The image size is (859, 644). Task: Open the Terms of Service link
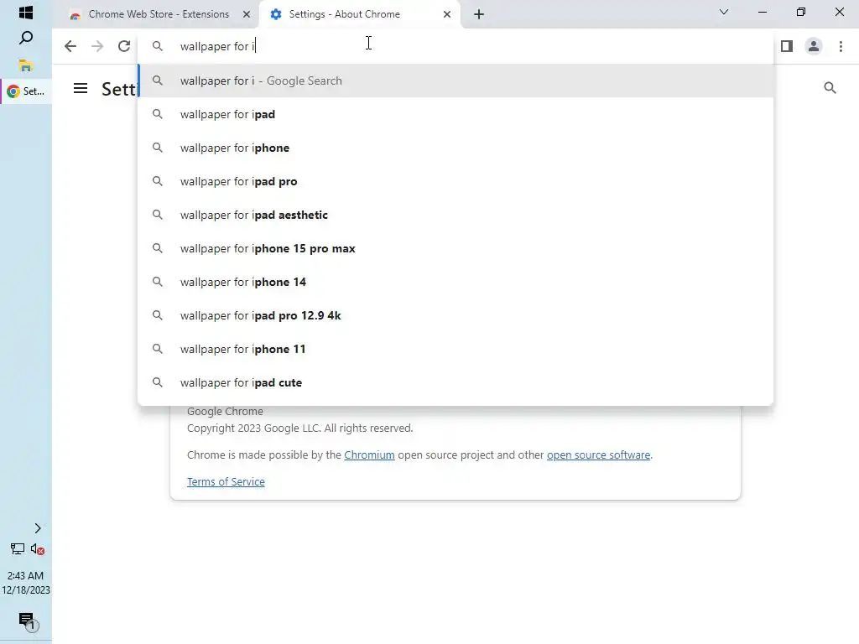click(x=226, y=482)
